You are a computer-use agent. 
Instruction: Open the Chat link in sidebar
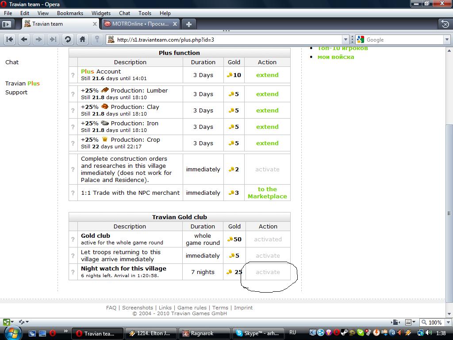[12, 62]
